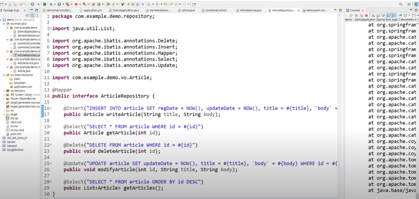The height and width of the screenshot is (199, 419).
Task: Open the Display Selected Console dropdown
Action: point(409,15)
